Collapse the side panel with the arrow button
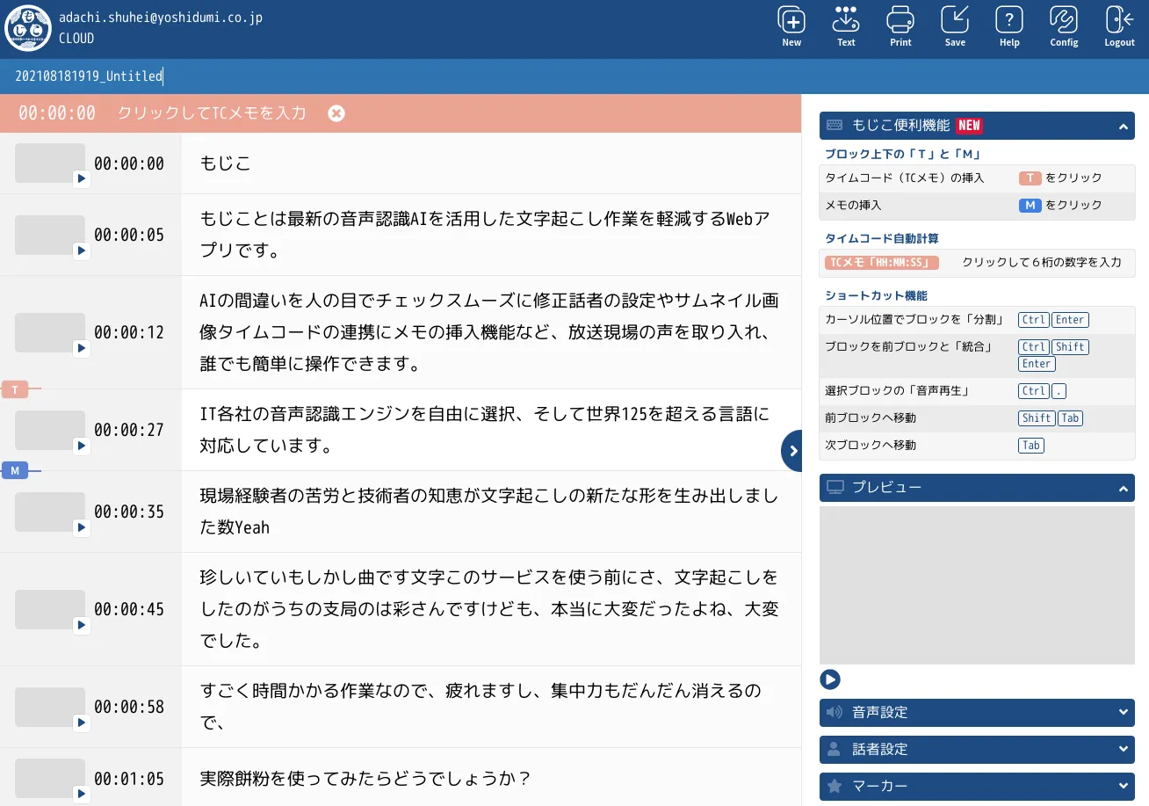The image size is (1149, 806). point(791,451)
